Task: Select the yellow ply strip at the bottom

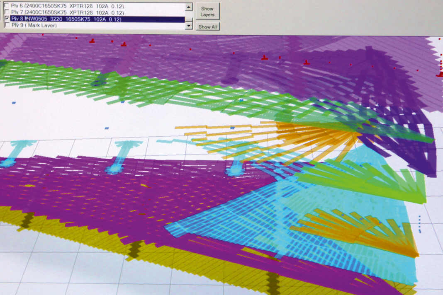Action: coord(62,228)
